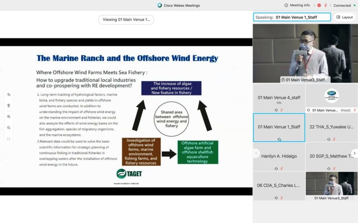Click the (Host) label text
The height and width of the screenshot is (223, 358).
click(345, 110)
